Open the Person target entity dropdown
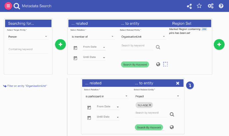The height and width of the screenshot is (136, 229). (28, 37)
